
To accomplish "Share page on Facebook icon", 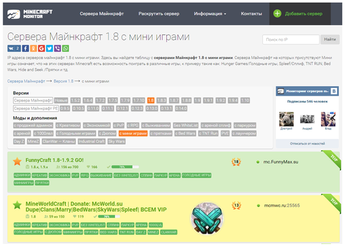I will [x=25, y=48].
